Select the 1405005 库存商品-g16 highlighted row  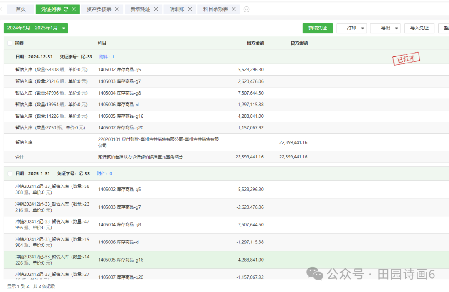click(121, 260)
